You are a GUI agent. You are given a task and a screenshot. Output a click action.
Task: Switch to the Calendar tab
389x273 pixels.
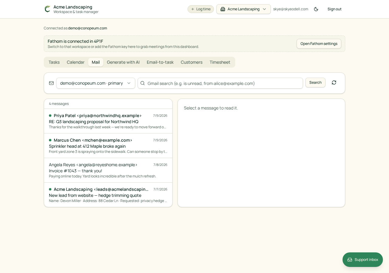click(x=76, y=62)
